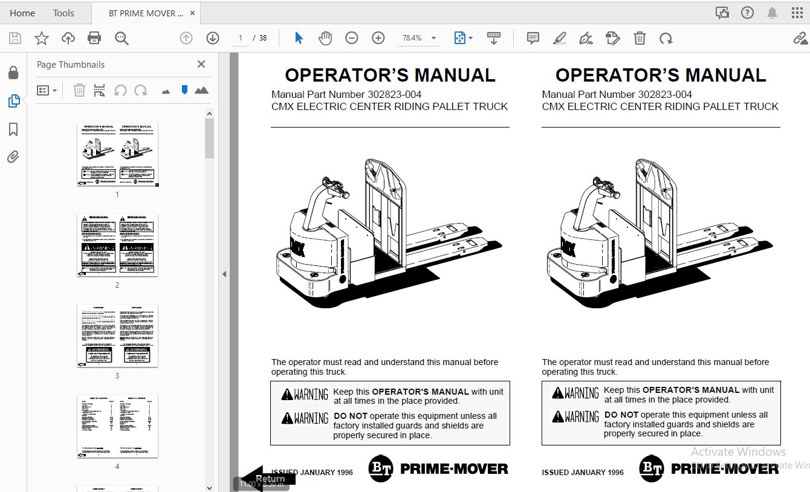Click left Manual Part Number 302823-004 text
This screenshot has height=492, width=810.
click(346, 94)
